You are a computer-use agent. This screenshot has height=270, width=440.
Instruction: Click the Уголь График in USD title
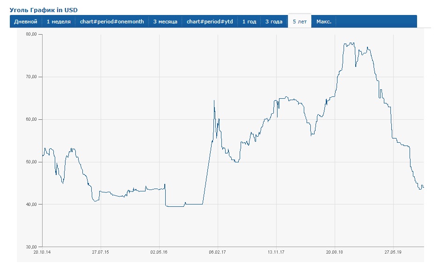tap(44, 9)
